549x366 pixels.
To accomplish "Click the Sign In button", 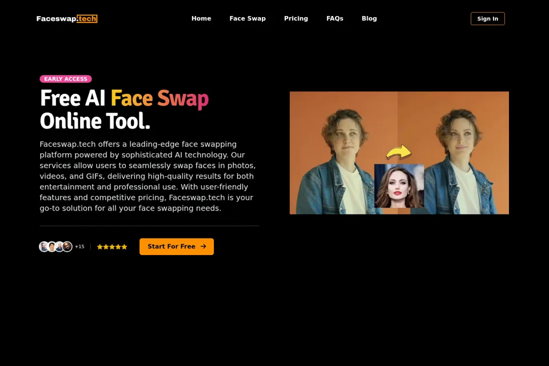I will click(488, 18).
